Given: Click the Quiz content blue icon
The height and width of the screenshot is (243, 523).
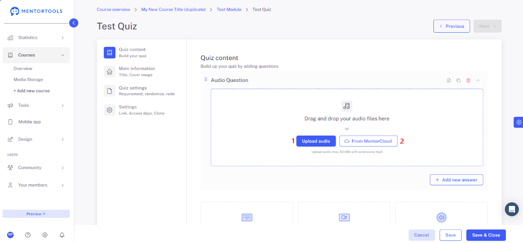Looking at the screenshot, I should point(110,53).
